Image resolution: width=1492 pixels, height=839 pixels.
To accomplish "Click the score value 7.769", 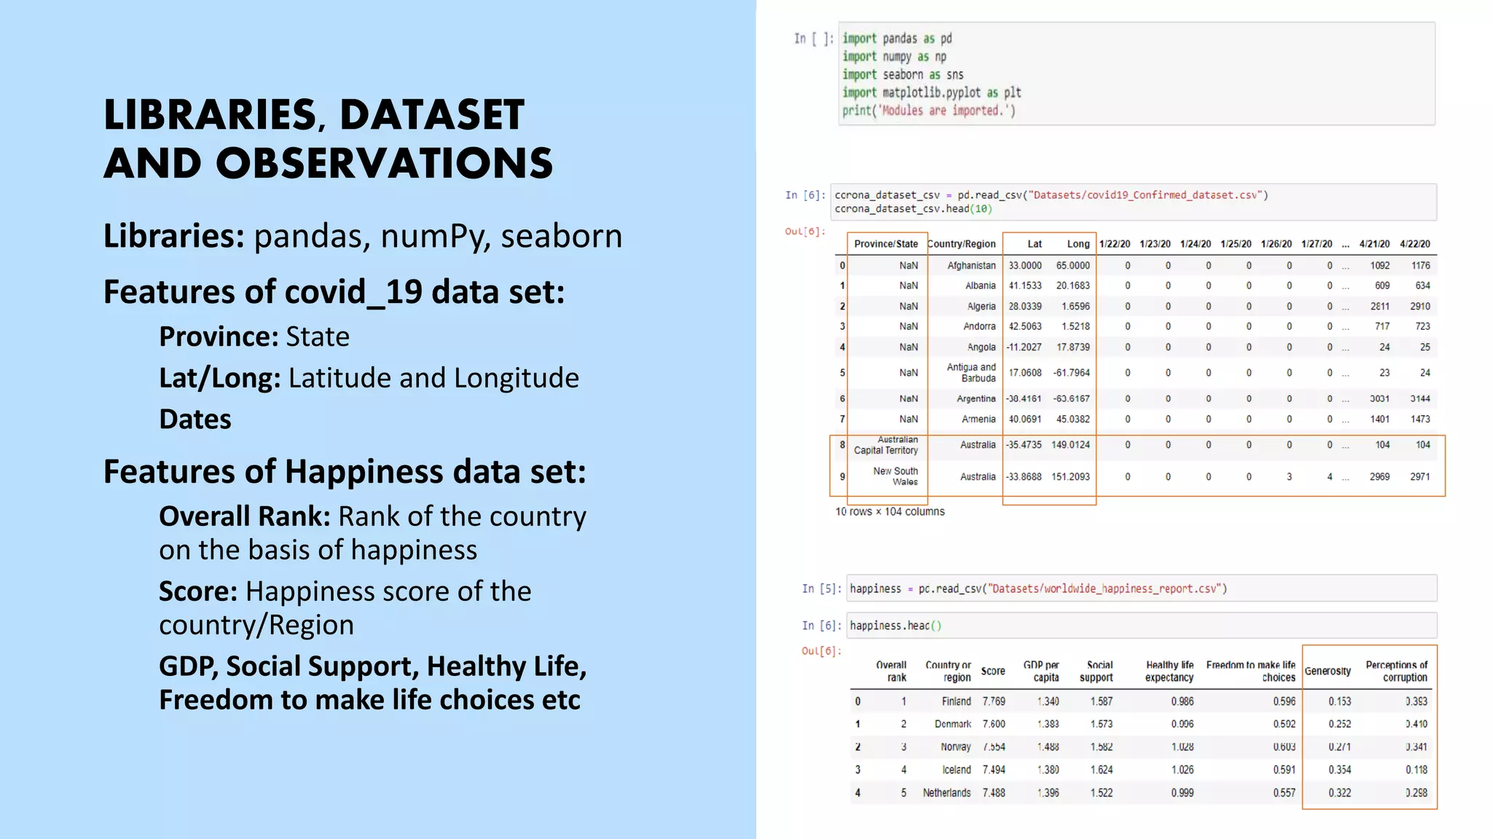I will [994, 701].
